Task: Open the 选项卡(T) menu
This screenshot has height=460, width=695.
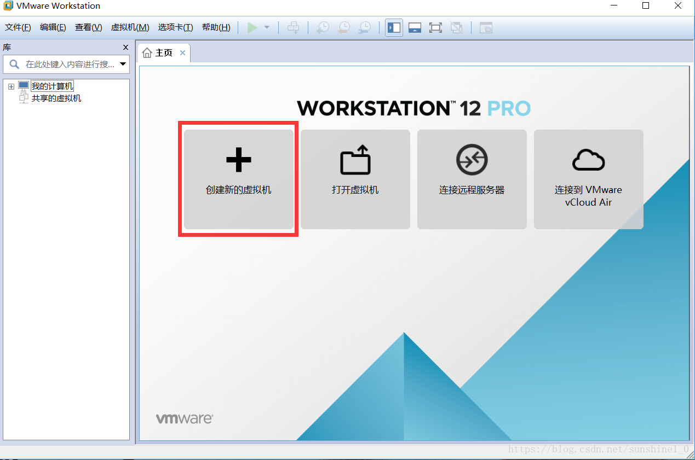Action: (x=175, y=27)
